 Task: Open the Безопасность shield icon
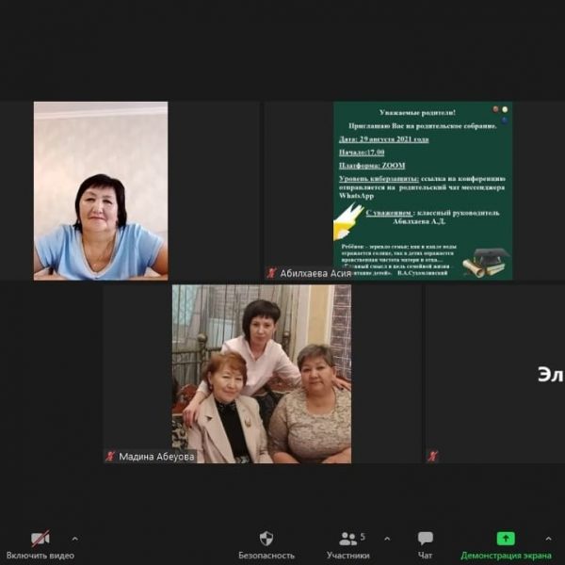pos(266,539)
